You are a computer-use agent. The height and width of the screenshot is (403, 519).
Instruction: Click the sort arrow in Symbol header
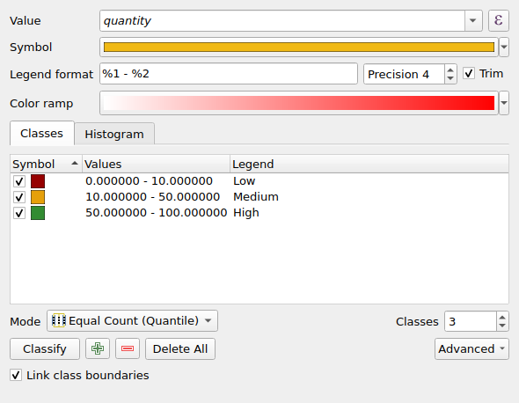coord(75,164)
